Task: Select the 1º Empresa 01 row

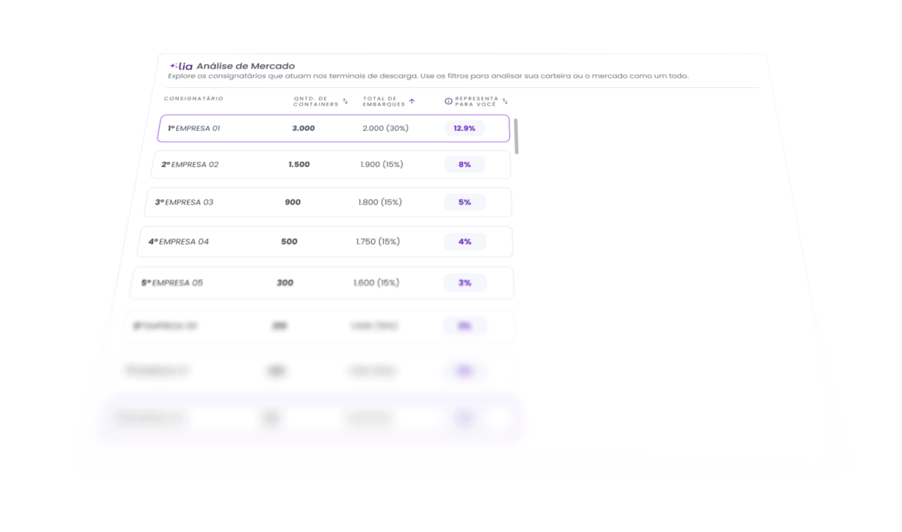Action: (333, 129)
